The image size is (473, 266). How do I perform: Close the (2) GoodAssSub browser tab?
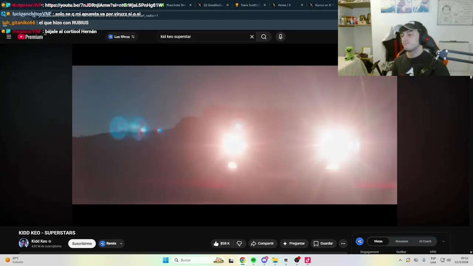click(227, 5)
